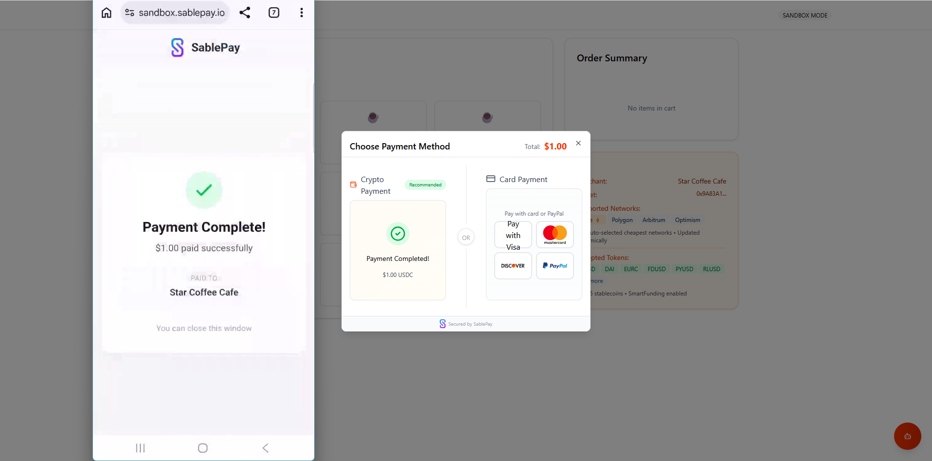Click the 'You can close this window' text
The image size is (932, 461).
pos(204,329)
